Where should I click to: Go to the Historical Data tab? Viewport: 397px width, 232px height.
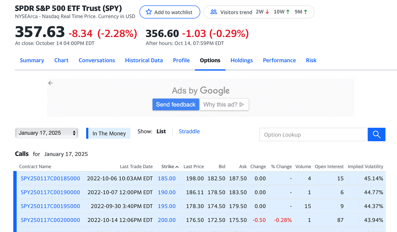coord(144,60)
